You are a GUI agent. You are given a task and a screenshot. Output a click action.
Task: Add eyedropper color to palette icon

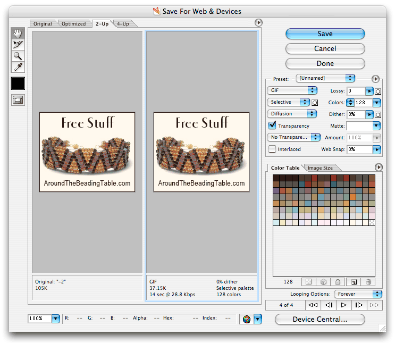point(354,282)
